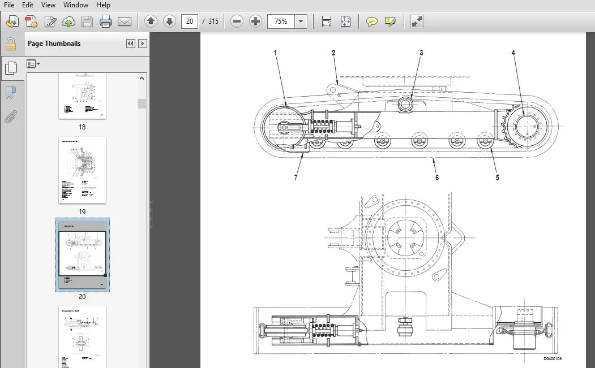
Task: Click the Page Thumbnails panel title
Action: coord(54,44)
